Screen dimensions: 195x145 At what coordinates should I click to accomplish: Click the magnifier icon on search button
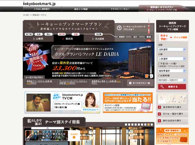(162, 87)
